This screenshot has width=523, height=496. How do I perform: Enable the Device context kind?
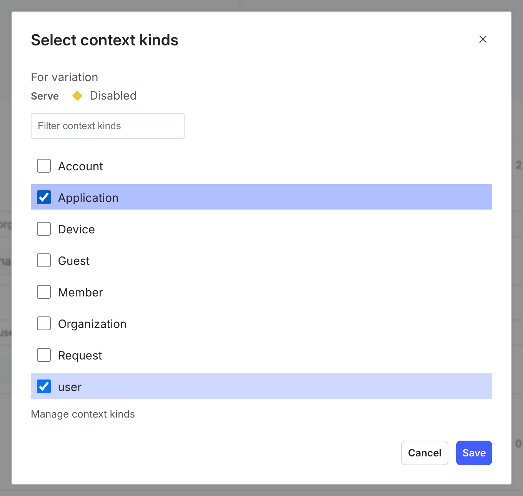[x=43, y=229]
